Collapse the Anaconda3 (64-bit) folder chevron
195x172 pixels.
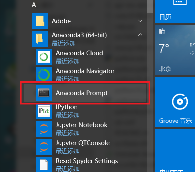[140, 35]
